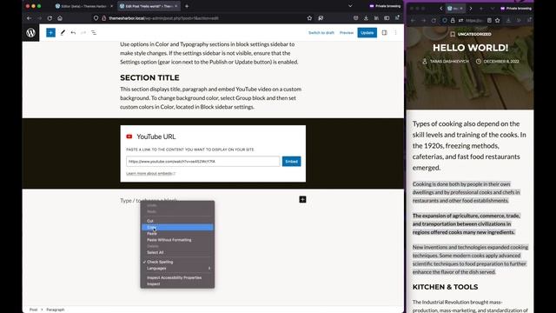Viewport: 556px width, 313px height.
Task: Click author Taras Dashkevych link in right window
Action: click(x=449, y=62)
